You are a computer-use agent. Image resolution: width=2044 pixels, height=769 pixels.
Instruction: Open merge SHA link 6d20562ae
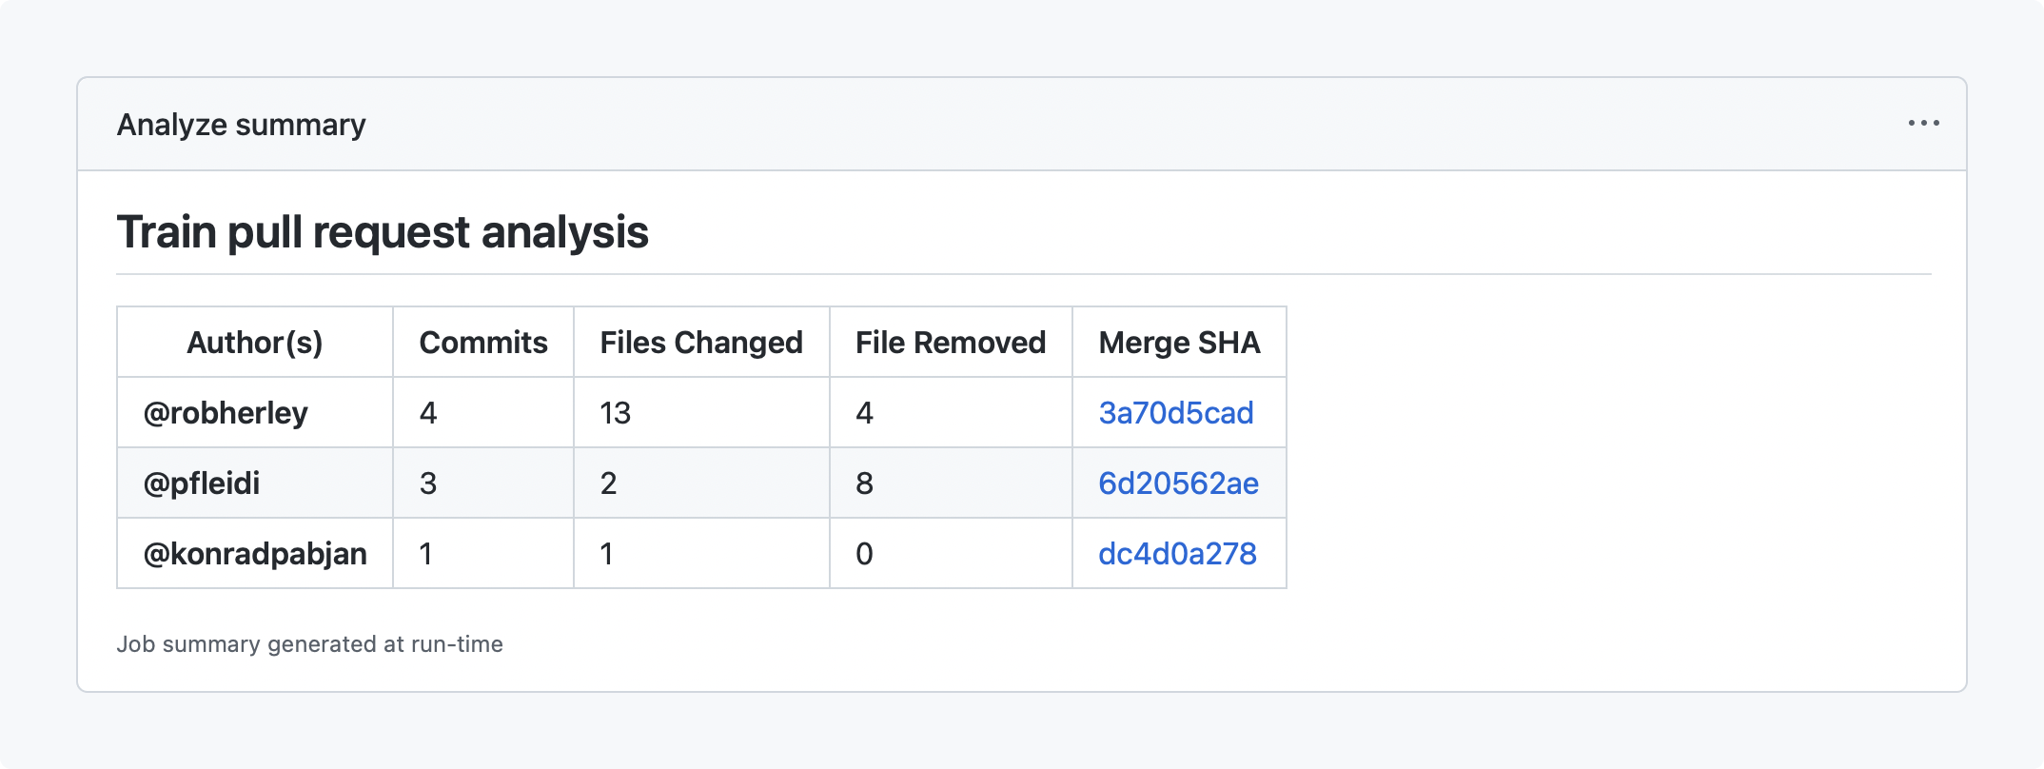coord(1178,483)
